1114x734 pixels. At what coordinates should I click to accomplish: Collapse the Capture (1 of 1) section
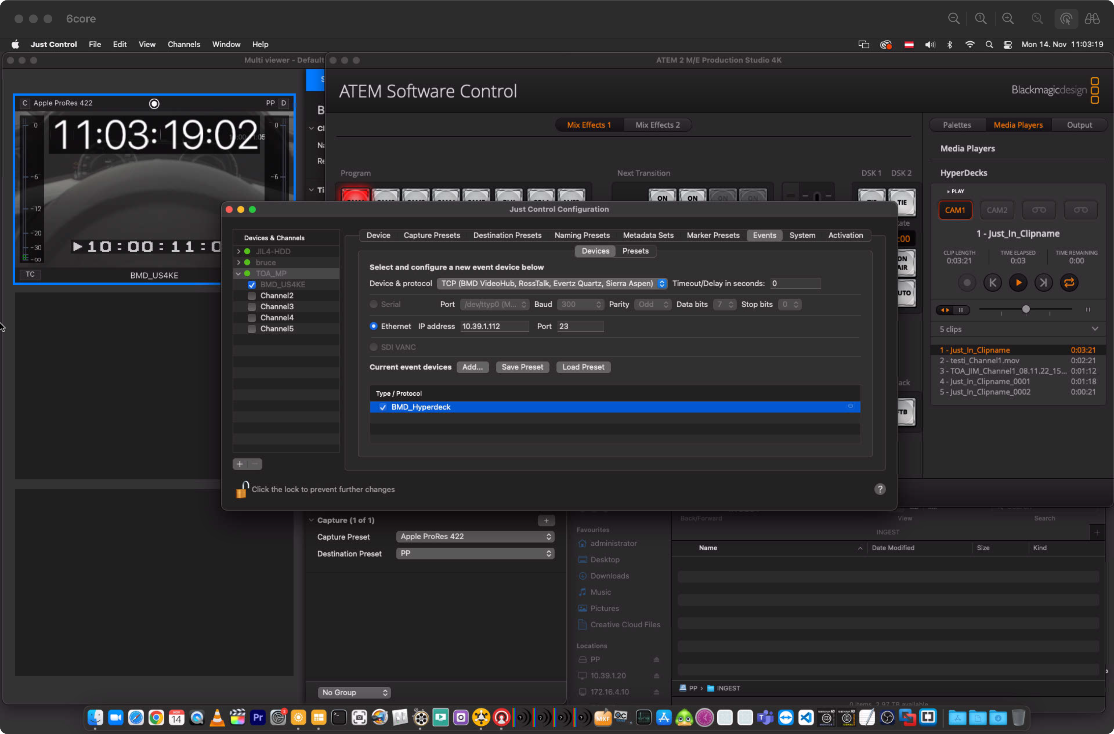pos(311,520)
